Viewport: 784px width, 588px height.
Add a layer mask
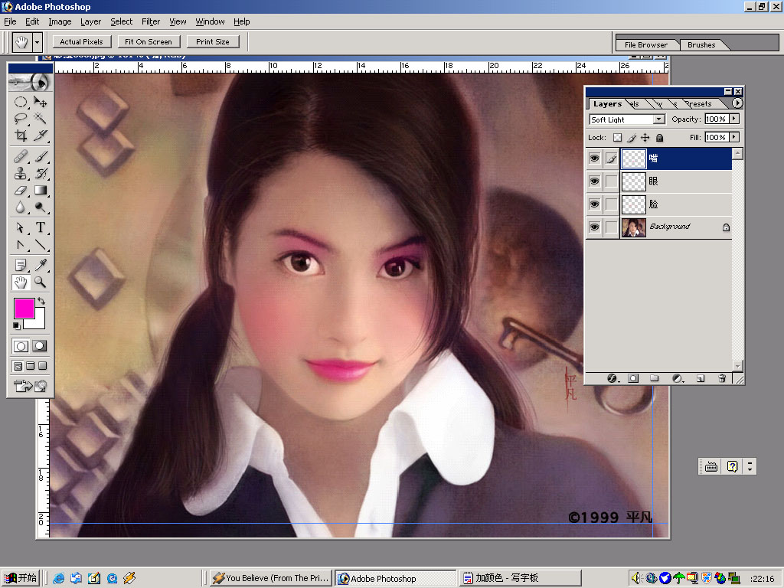pyautogui.click(x=633, y=378)
